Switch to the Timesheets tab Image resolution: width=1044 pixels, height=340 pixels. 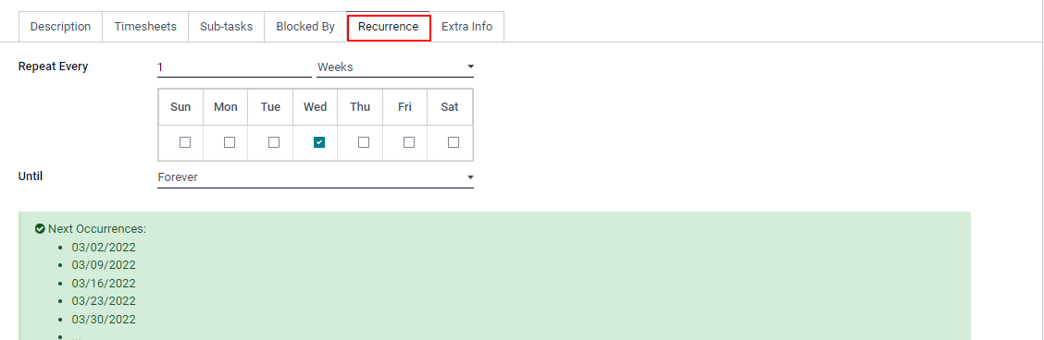point(145,27)
